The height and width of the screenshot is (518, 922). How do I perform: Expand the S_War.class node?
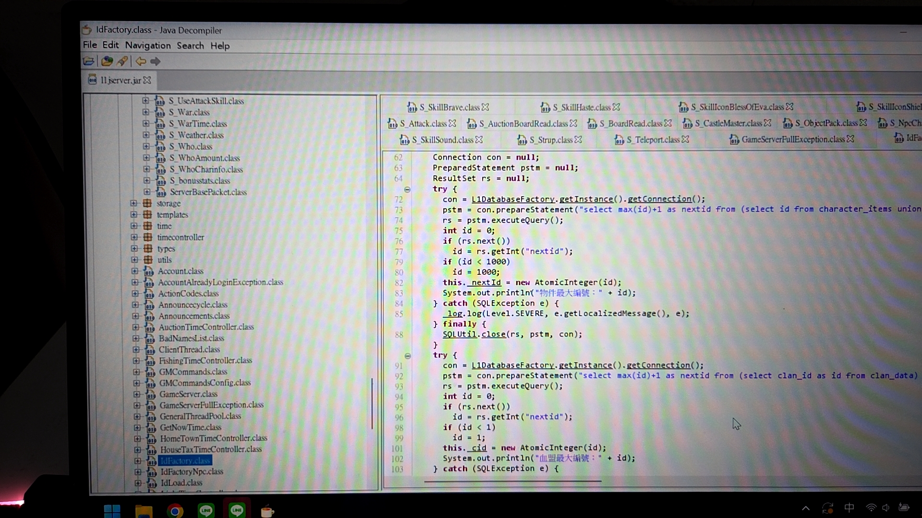[146, 112]
